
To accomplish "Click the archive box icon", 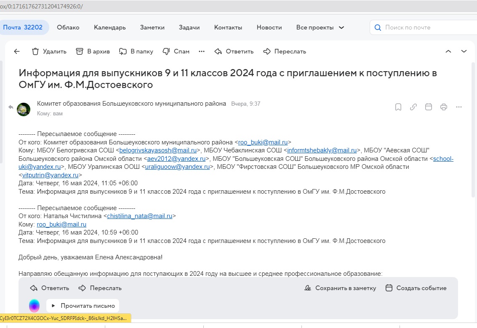I will [x=80, y=51].
